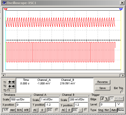Select Add display mode

pyautogui.click(x=12, y=110)
